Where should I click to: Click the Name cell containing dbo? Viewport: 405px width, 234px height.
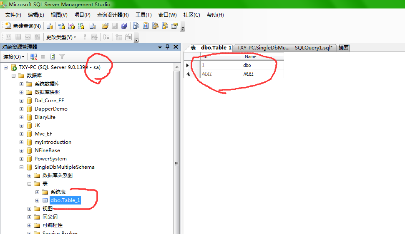tap(263, 65)
